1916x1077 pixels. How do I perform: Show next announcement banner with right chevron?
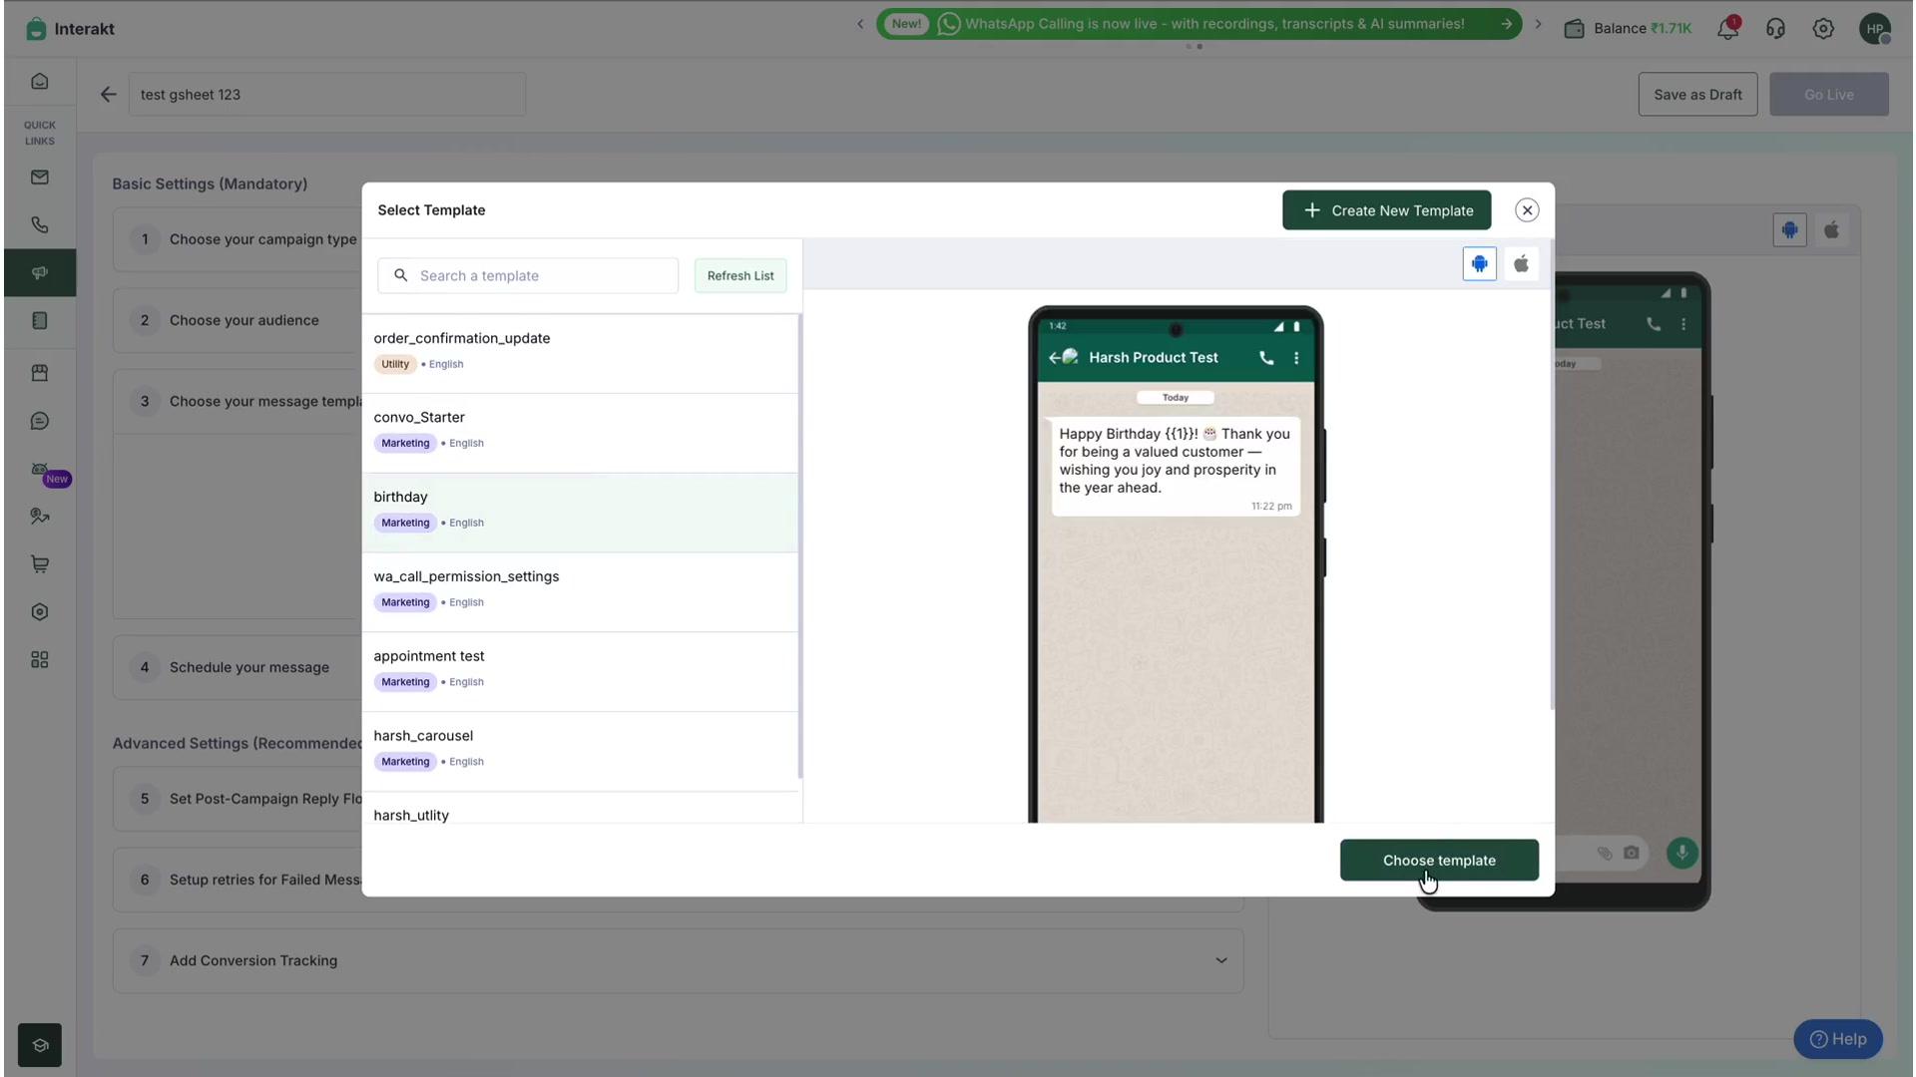1538,24
